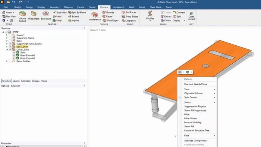Open the beam Profiles tool

[x=150, y=16]
